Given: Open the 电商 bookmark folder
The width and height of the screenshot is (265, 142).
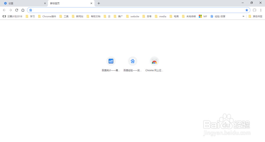Looking at the screenshot, I should 174,16.
